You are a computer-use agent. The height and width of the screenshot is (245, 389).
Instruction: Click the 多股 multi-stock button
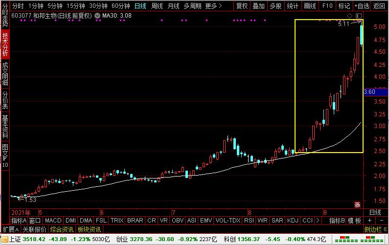point(275,6)
